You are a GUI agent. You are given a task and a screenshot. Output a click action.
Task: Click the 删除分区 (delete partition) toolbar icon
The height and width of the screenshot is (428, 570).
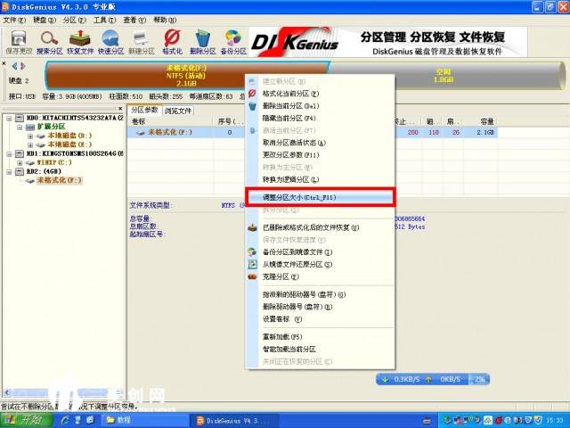pyautogui.click(x=203, y=41)
